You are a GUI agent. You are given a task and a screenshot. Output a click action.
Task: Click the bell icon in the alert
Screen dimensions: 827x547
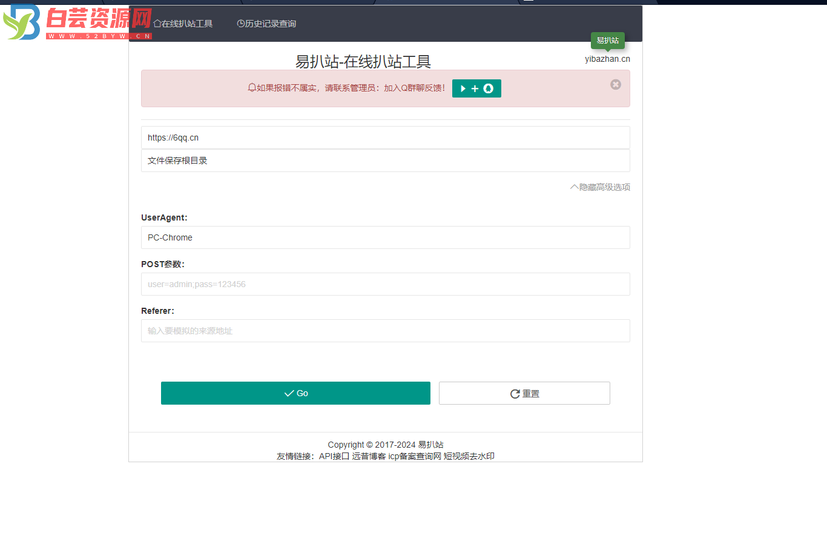pos(252,88)
